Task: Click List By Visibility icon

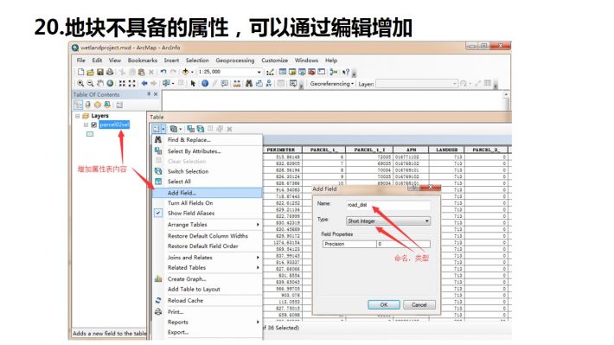Action: [98, 105]
